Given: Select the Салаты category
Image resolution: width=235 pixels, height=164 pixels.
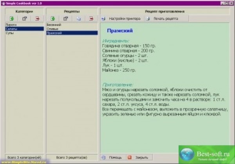Looking at the screenshot, I should pos(24,29).
